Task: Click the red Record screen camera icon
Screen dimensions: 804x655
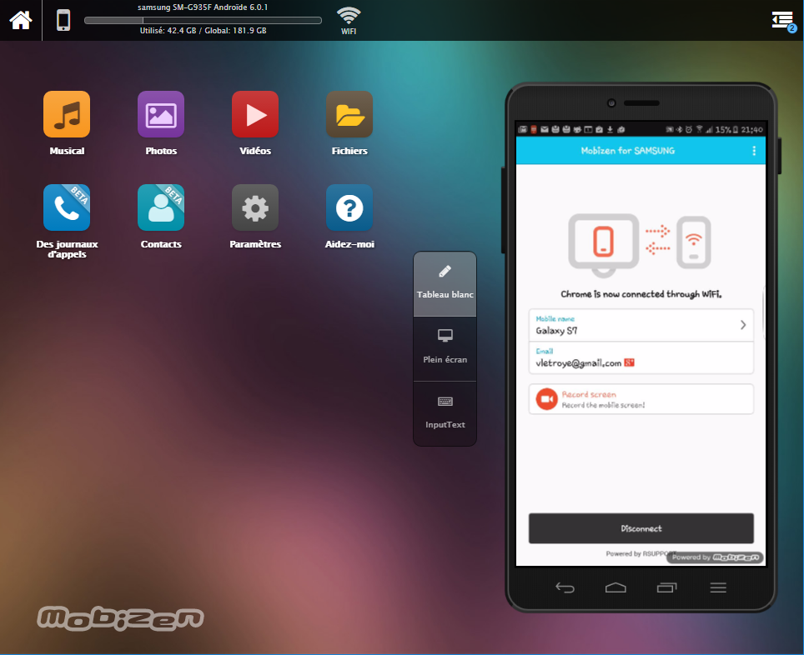Action: 546,398
